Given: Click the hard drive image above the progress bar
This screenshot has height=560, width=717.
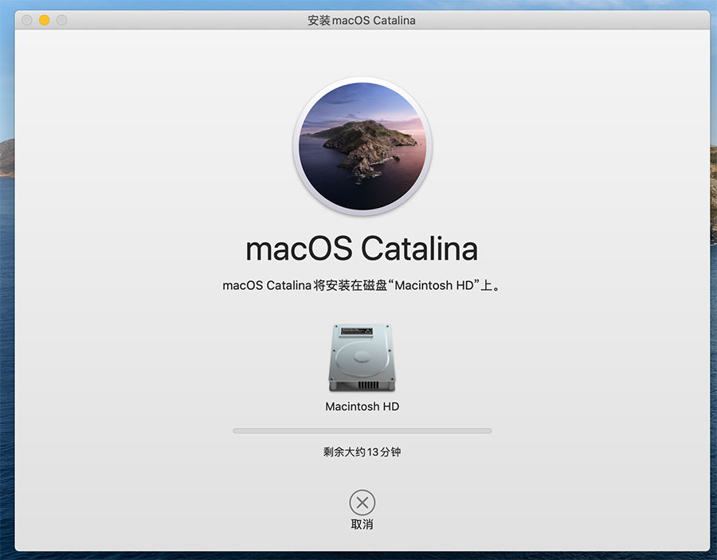Looking at the screenshot, I should (362, 357).
